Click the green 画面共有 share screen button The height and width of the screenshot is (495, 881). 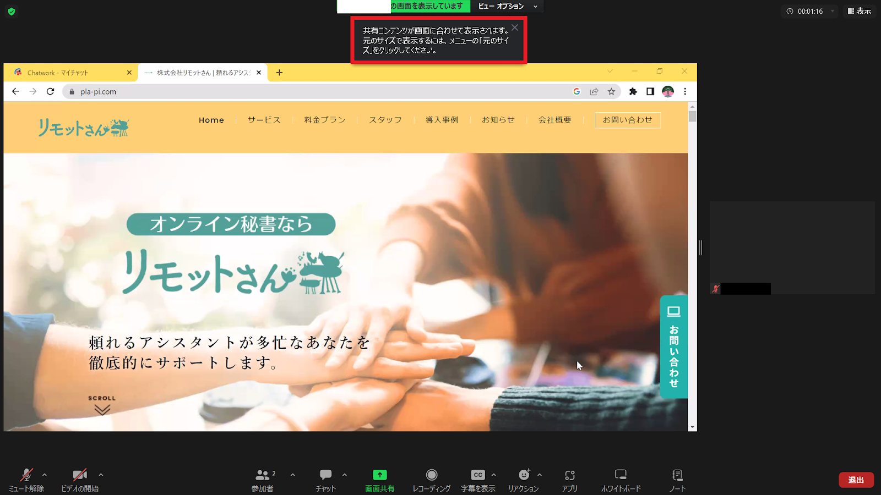pos(379,480)
